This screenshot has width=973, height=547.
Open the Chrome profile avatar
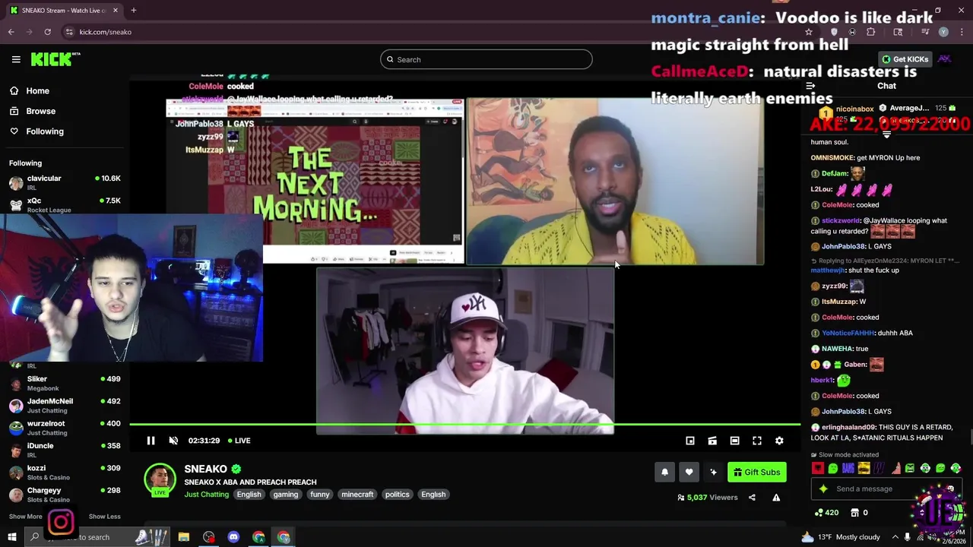coord(943,32)
